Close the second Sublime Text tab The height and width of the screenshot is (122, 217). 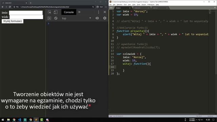[149, 8]
